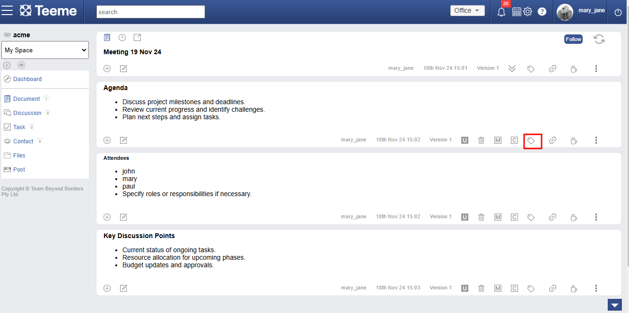The image size is (629, 313).
Task: Toggle M button in Key Discussion Points
Action: pos(498,288)
